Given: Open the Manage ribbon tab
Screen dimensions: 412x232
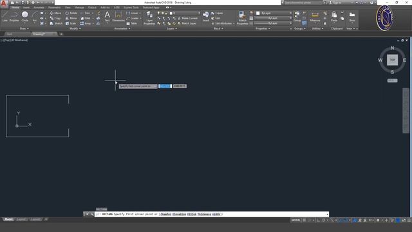Looking at the screenshot, I should click(x=79, y=8).
